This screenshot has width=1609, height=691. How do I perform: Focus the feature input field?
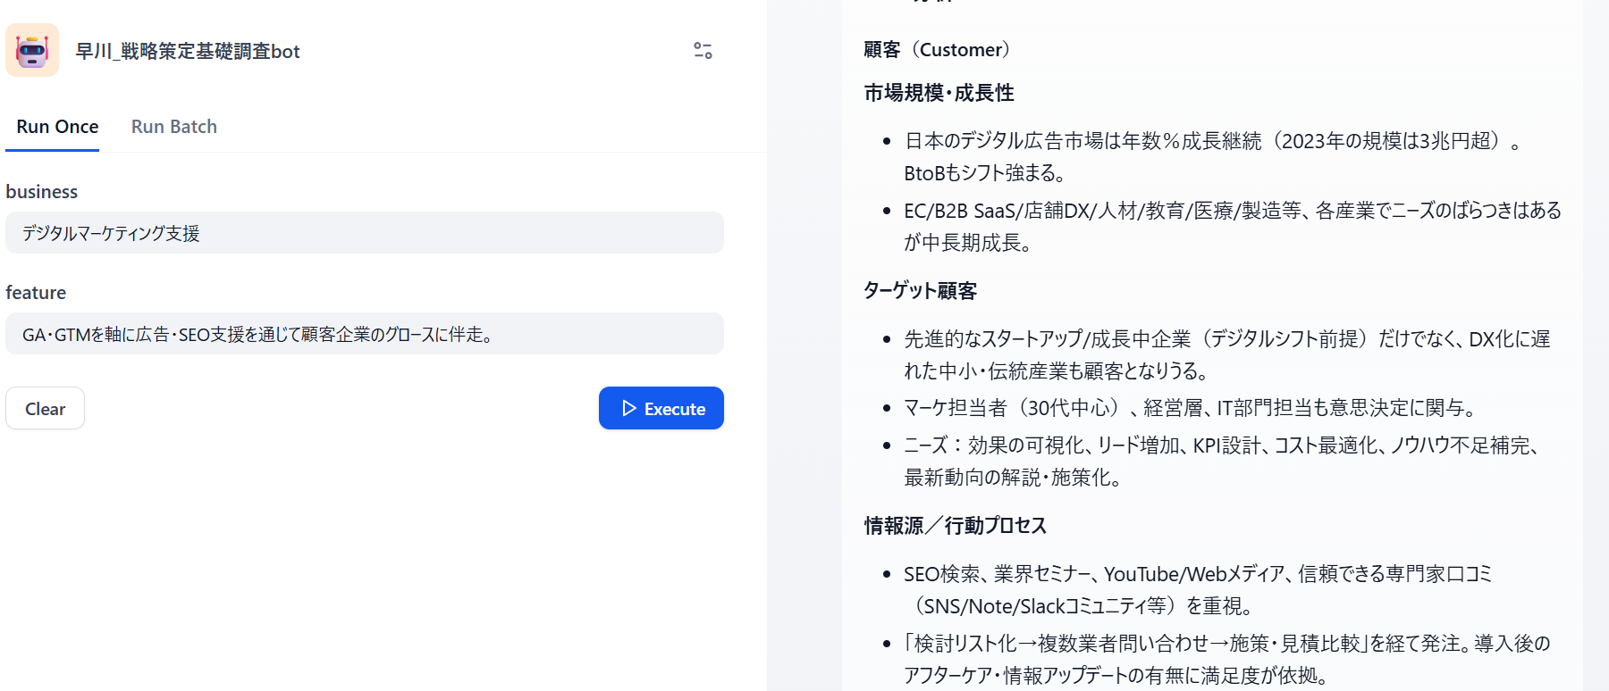[x=365, y=334]
